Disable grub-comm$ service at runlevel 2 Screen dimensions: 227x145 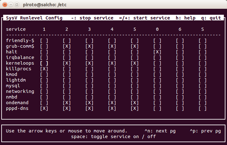[x=67, y=46]
